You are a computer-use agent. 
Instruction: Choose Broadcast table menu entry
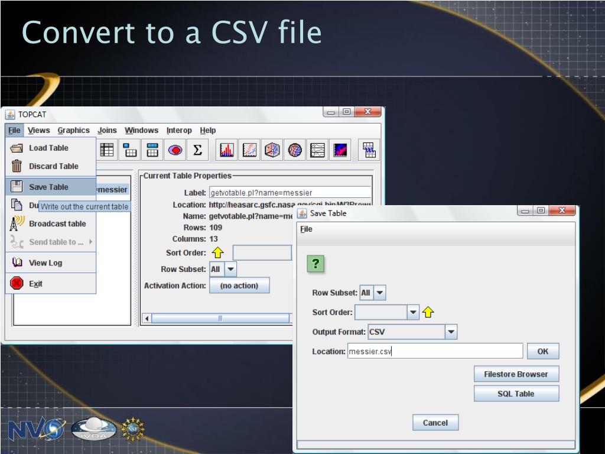click(51, 224)
